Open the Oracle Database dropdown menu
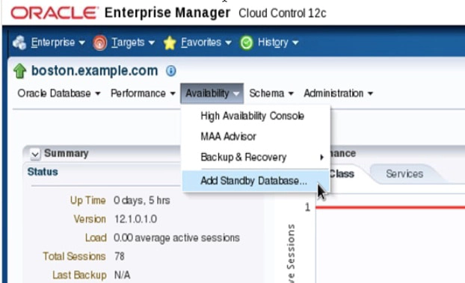465x283 pixels. (59, 93)
